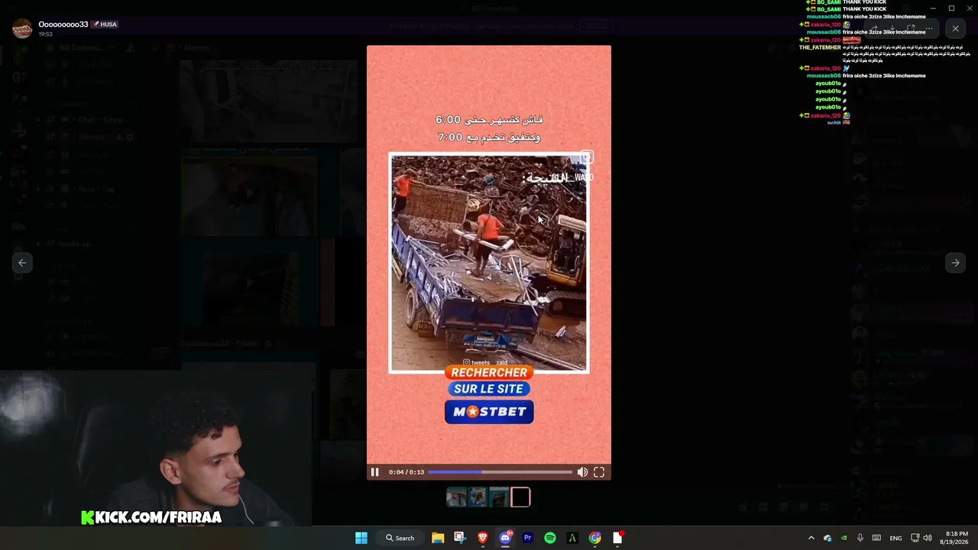The height and width of the screenshot is (550, 978).
Task: Seek along the video progress bar
Action: [x=500, y=472]
